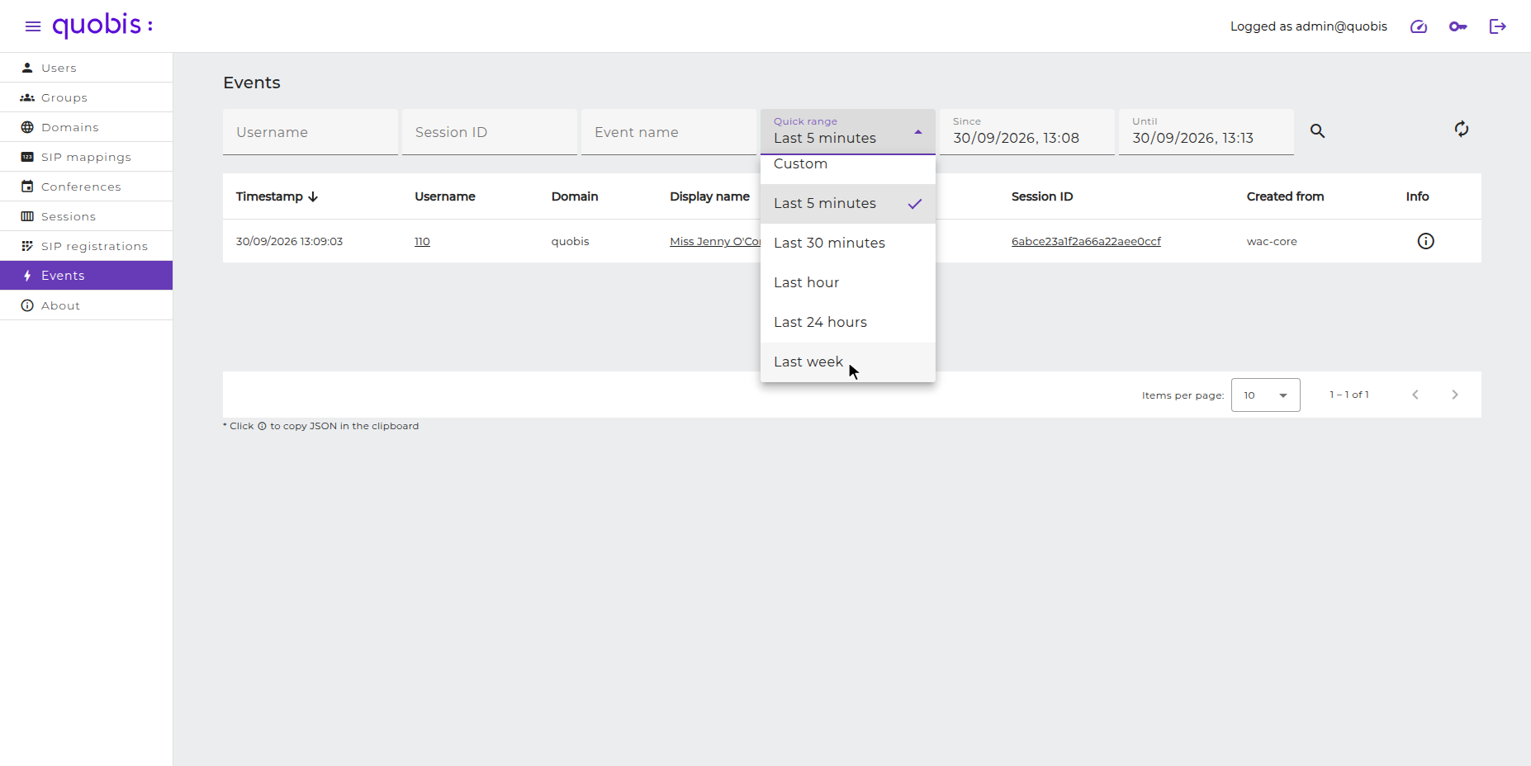Image resolution: width=1531 pixels, height=766 pixels.
Task: Focus the Session ID filter field
Action: pyautogui.click(x=490, y=132)
